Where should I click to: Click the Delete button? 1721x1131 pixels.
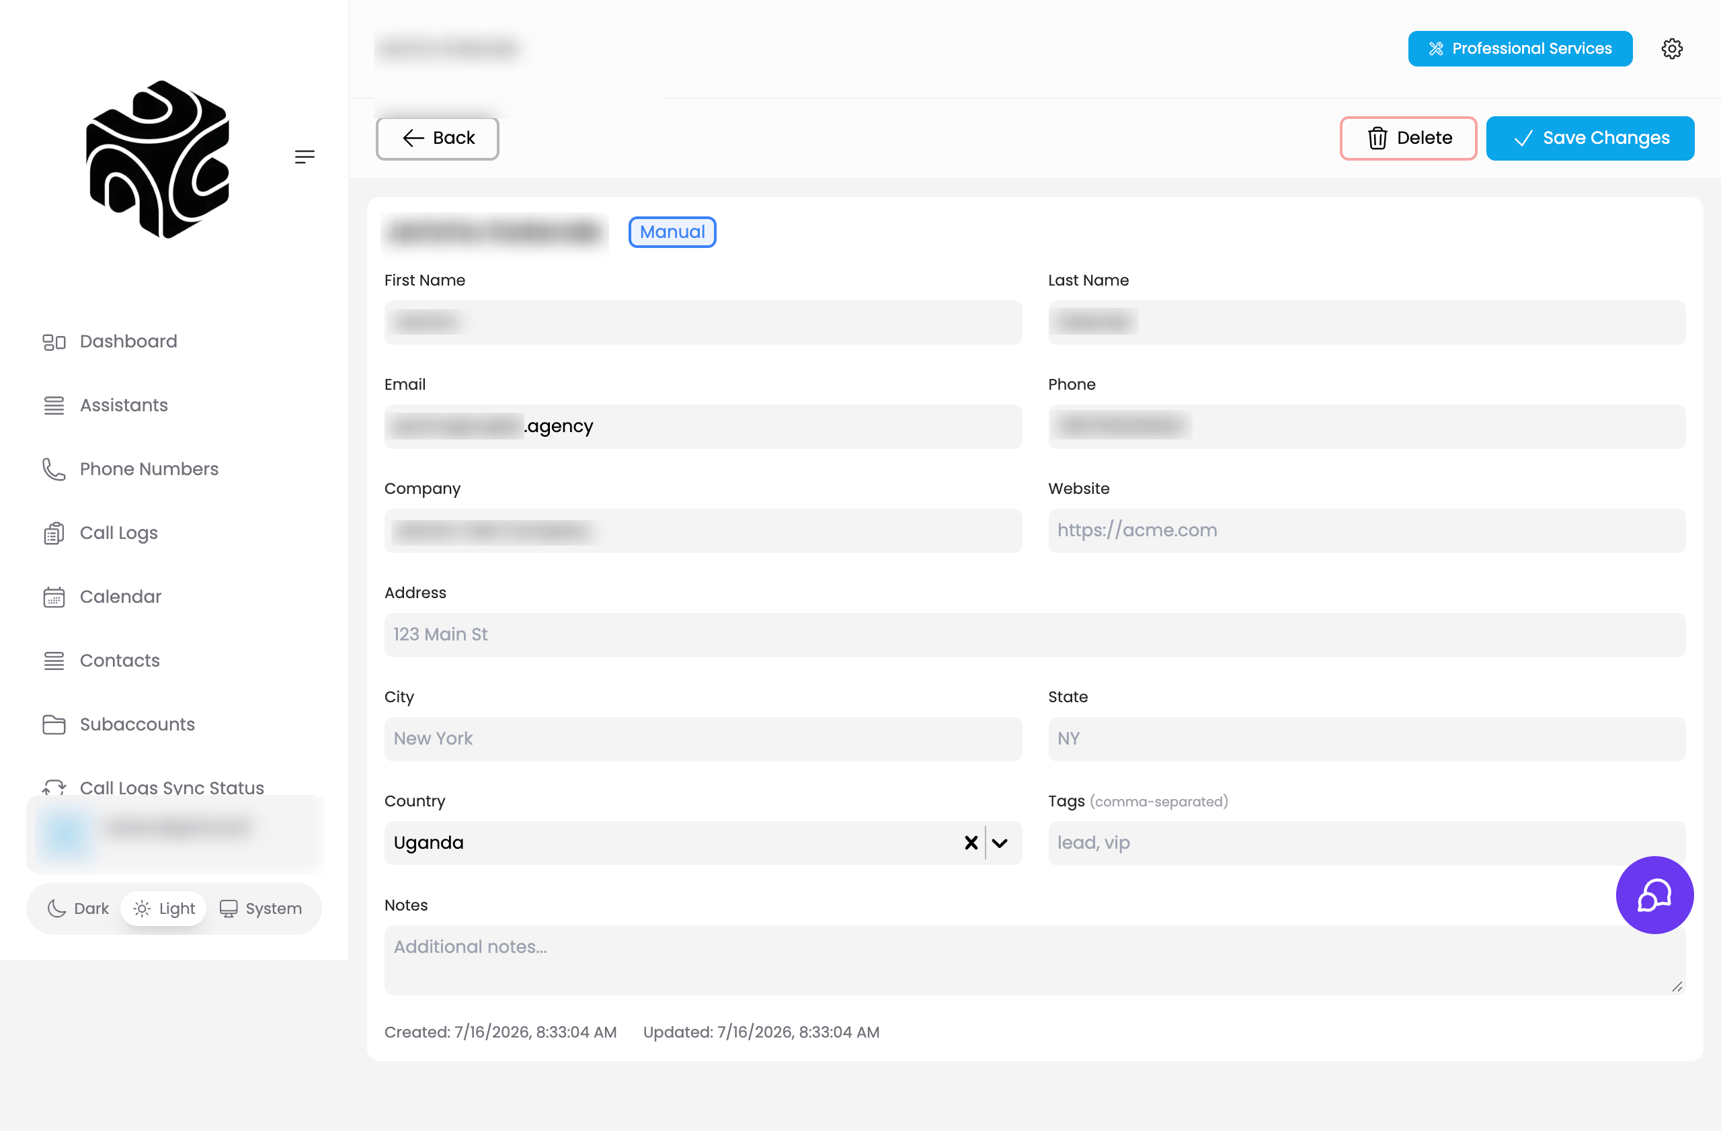point(1407,138)
